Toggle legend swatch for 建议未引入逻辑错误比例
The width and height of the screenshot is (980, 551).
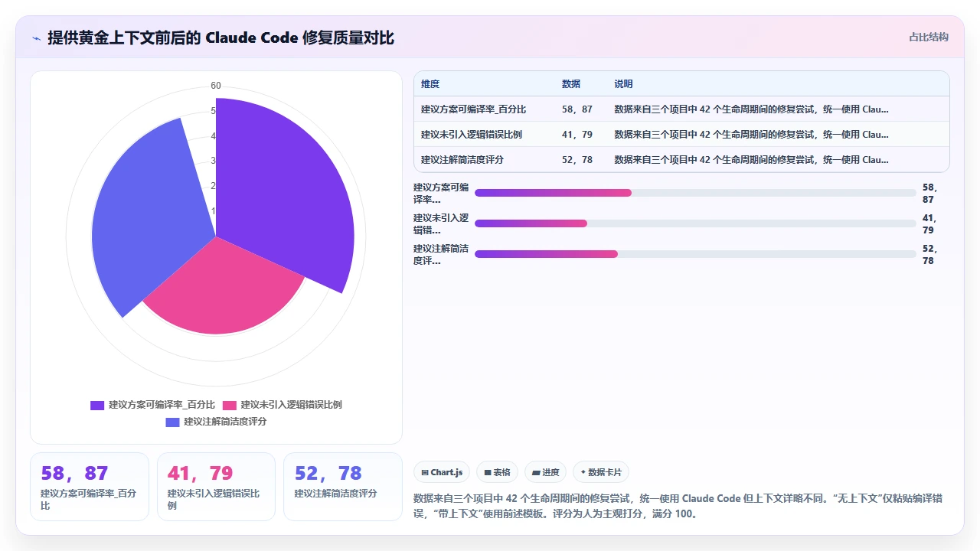[x=230, y=405]
